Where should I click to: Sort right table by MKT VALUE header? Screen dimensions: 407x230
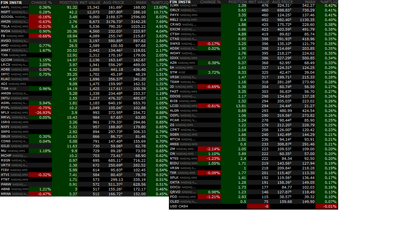coord(259,2)
